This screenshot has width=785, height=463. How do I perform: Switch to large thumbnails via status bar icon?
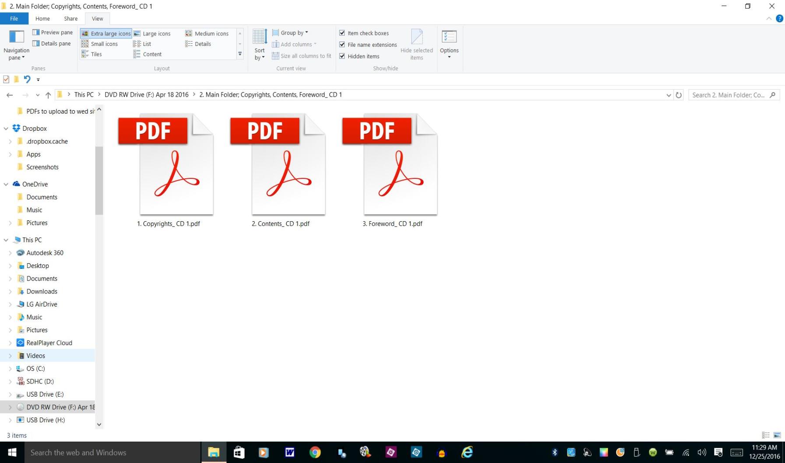tap(777, 435)
